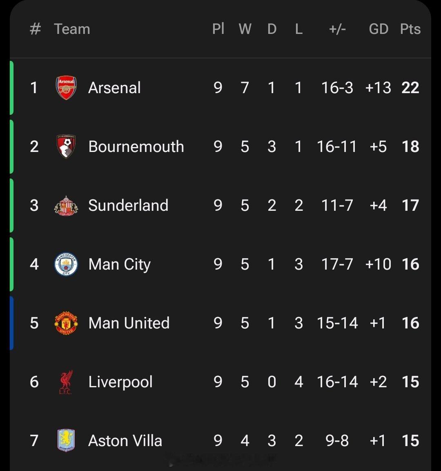Click the Liverpool club crest
This screenshot has height=471, width=441.
(66, 382)
